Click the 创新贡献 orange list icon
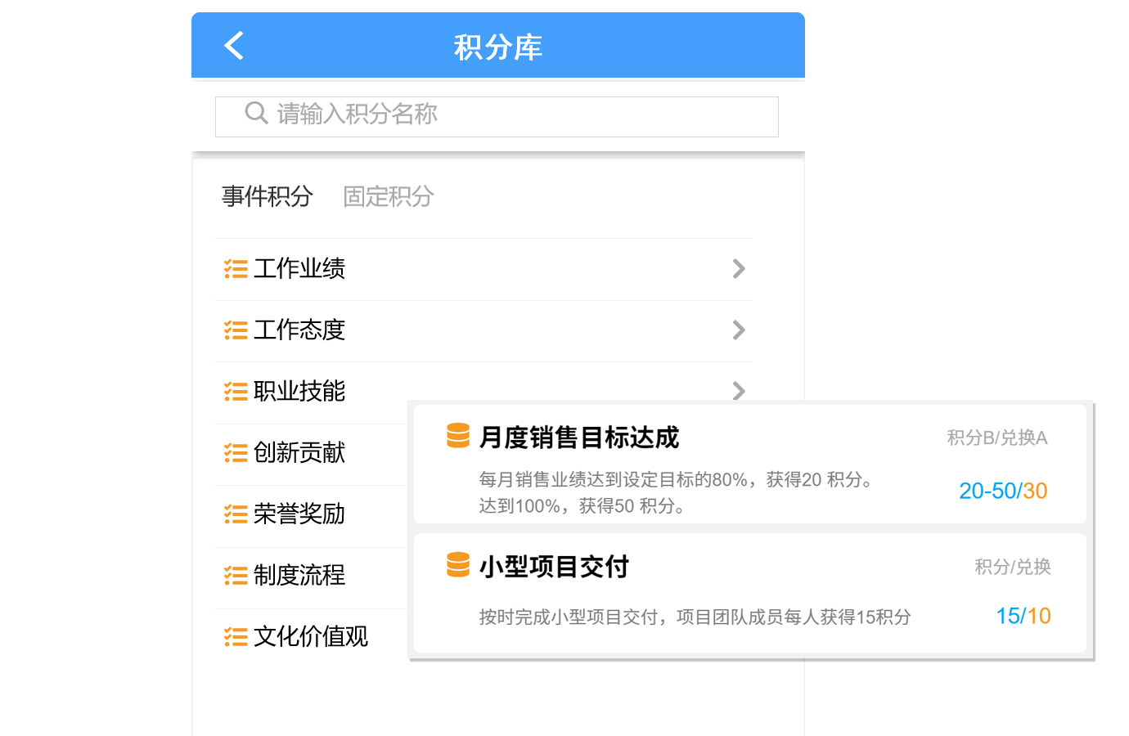The image size is (1129, 736). (234, 452)
